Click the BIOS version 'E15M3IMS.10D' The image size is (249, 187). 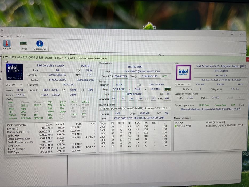[149, 76]
